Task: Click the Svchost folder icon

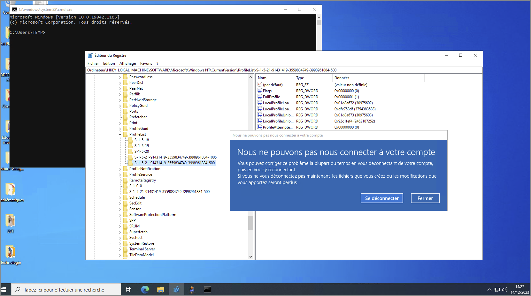Action: click(126, 238)
